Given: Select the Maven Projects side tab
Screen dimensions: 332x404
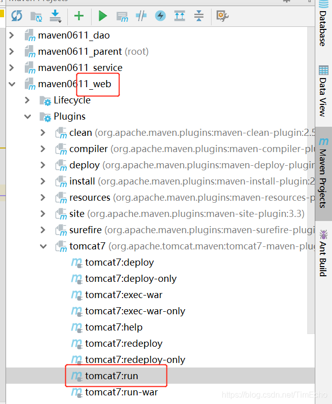Looking at the screenshot, I should [323, 173].
